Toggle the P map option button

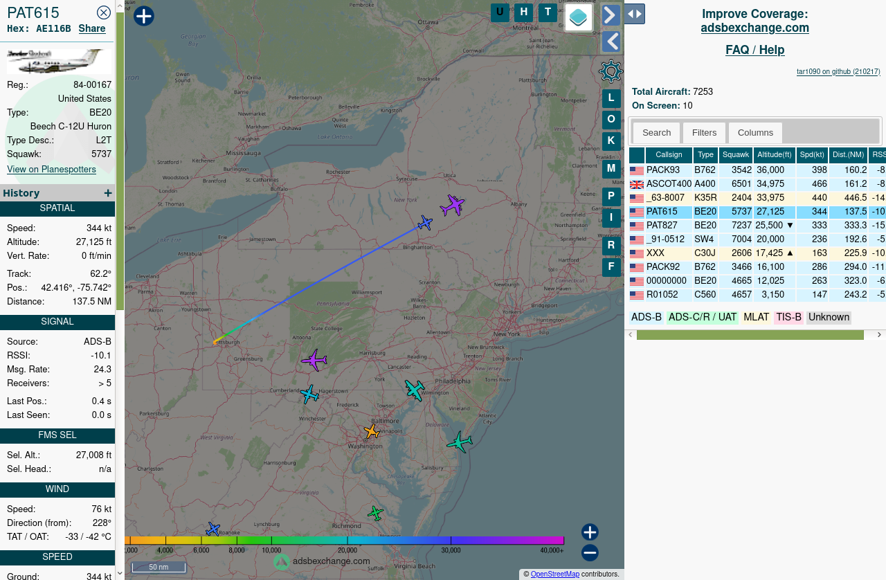611,197
